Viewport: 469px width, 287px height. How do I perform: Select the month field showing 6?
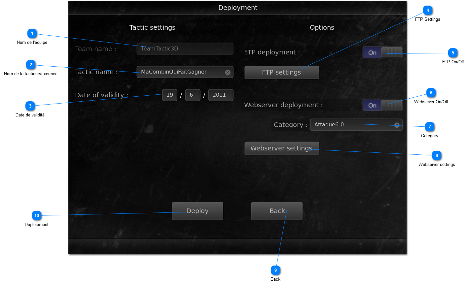[193, 95]
